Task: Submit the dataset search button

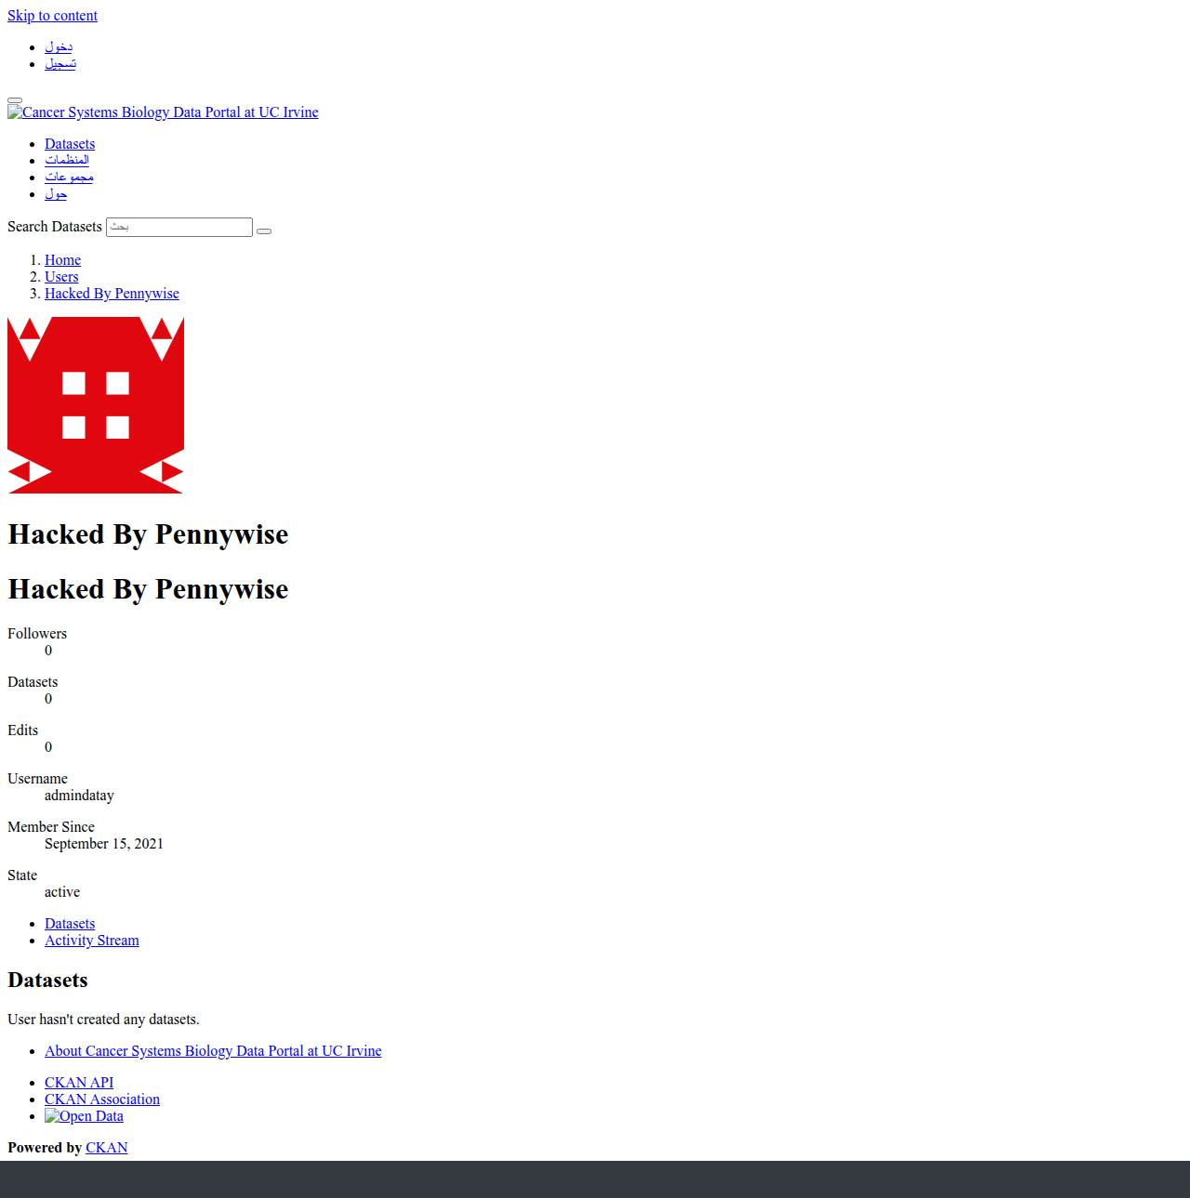Action: click(264, 230)
